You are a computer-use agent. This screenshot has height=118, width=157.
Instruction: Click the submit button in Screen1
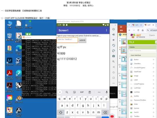[82, 40]
